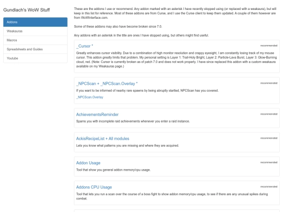
Task: Open the Addon Usage link
Action: [x=88, y=163]
